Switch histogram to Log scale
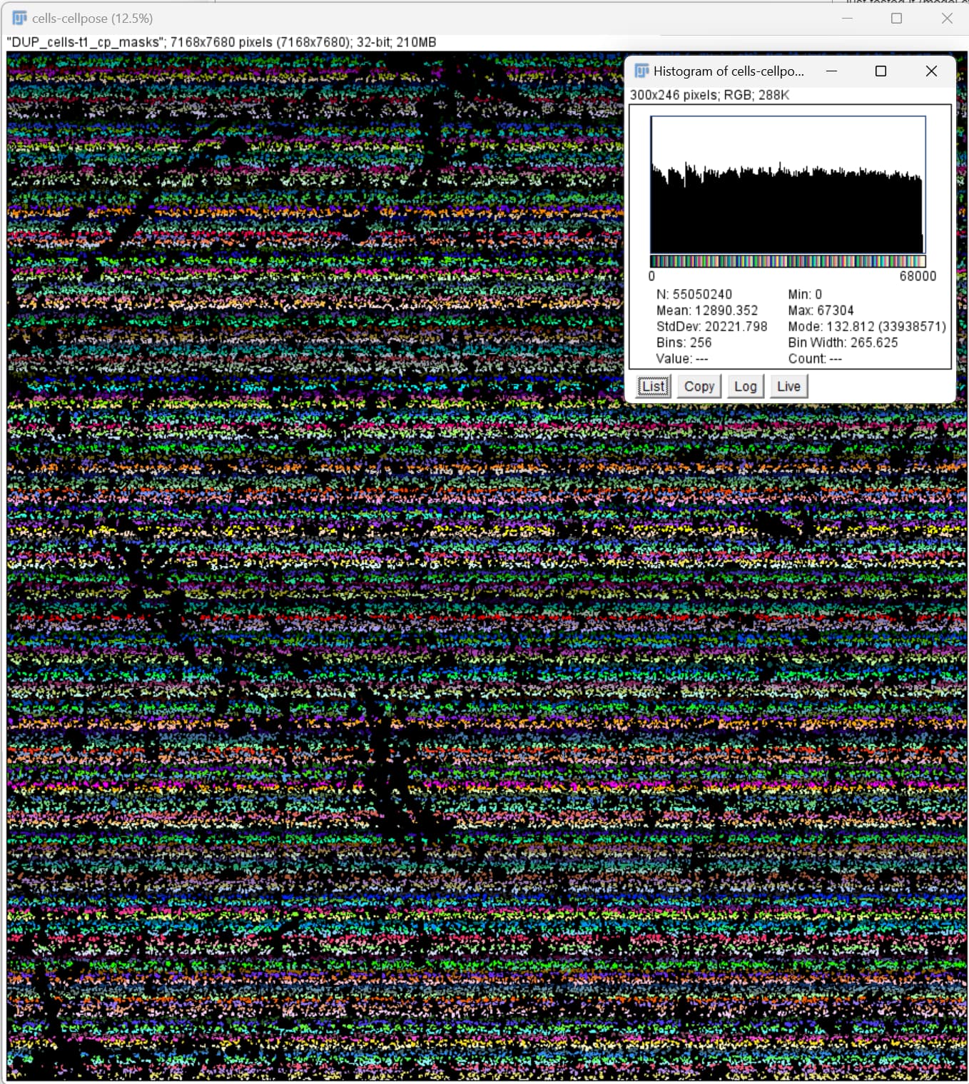Screen dimensions: 969x1084 point(745,386)
